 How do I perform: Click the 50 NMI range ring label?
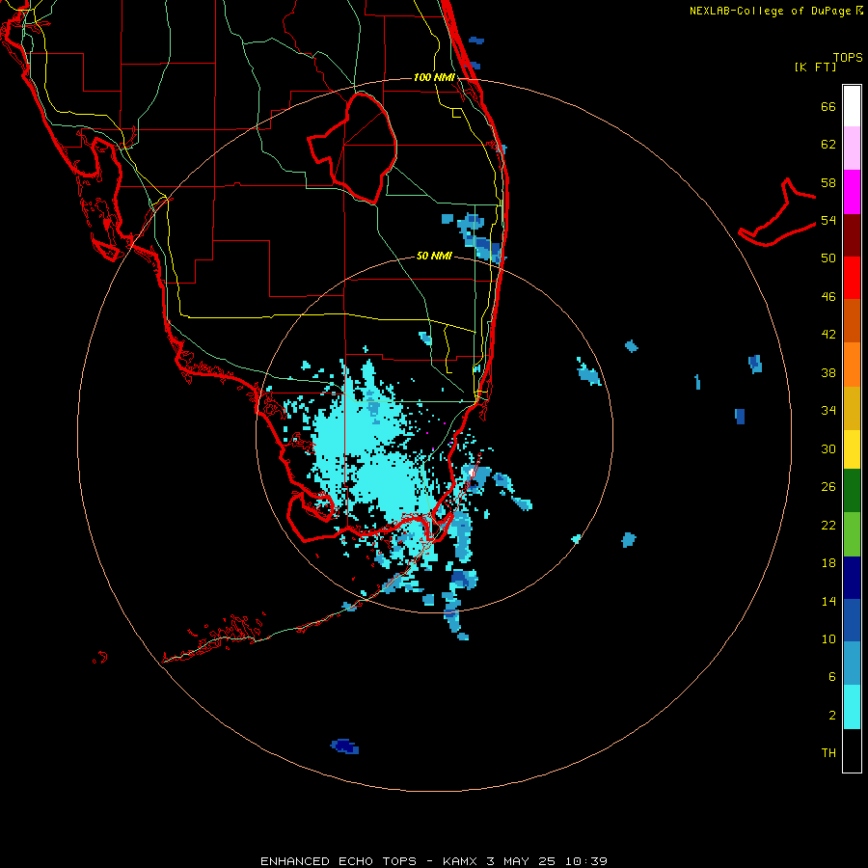434,256
